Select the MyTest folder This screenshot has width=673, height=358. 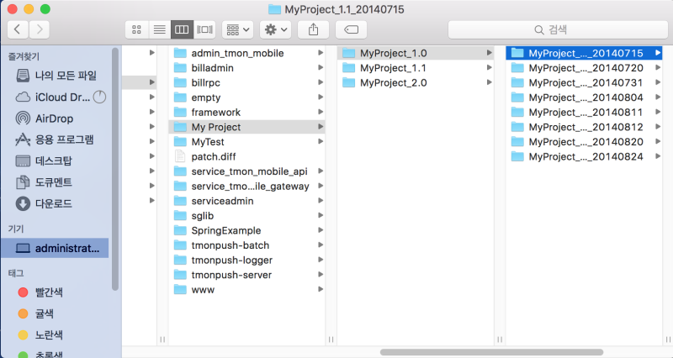tap(246, 142)
